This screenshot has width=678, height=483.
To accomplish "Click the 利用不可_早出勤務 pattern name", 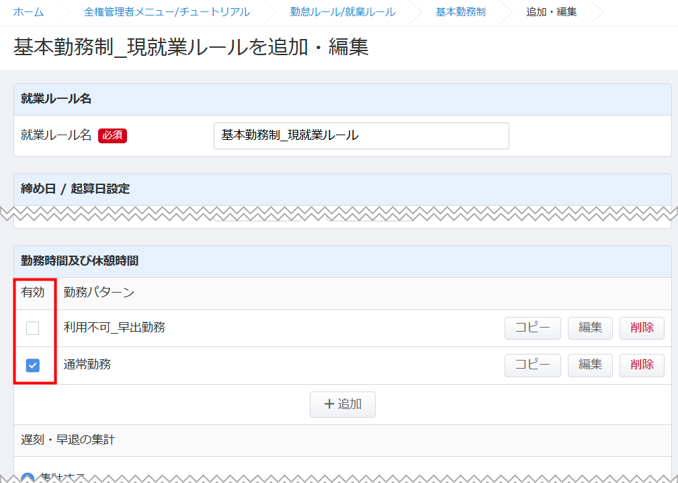I will (114, 328).
